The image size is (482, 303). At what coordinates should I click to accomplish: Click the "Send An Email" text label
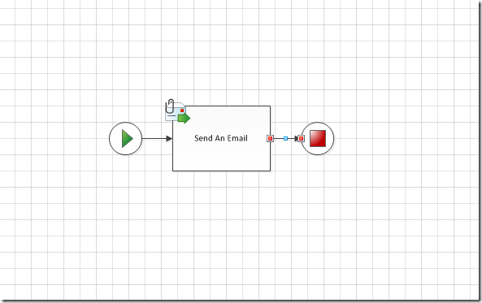point(221,138)
